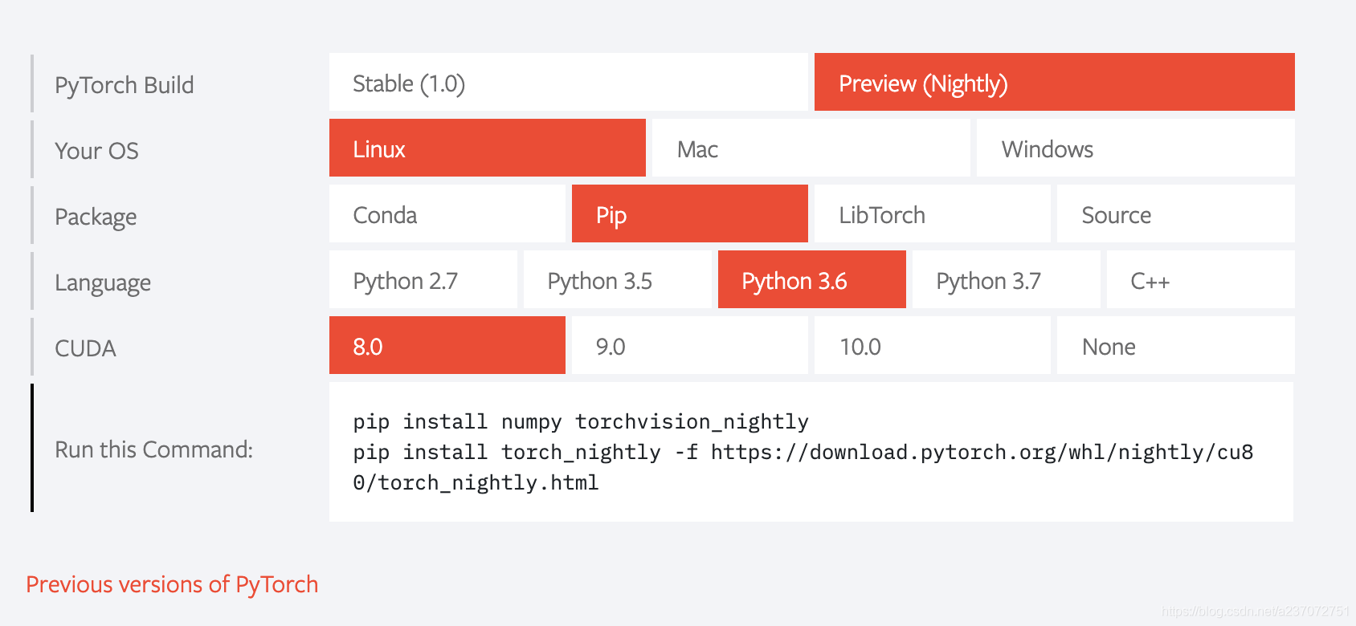Select CUDA version 8.0
This screenshot has width=1356, height=626.
[x=447, y=346]
